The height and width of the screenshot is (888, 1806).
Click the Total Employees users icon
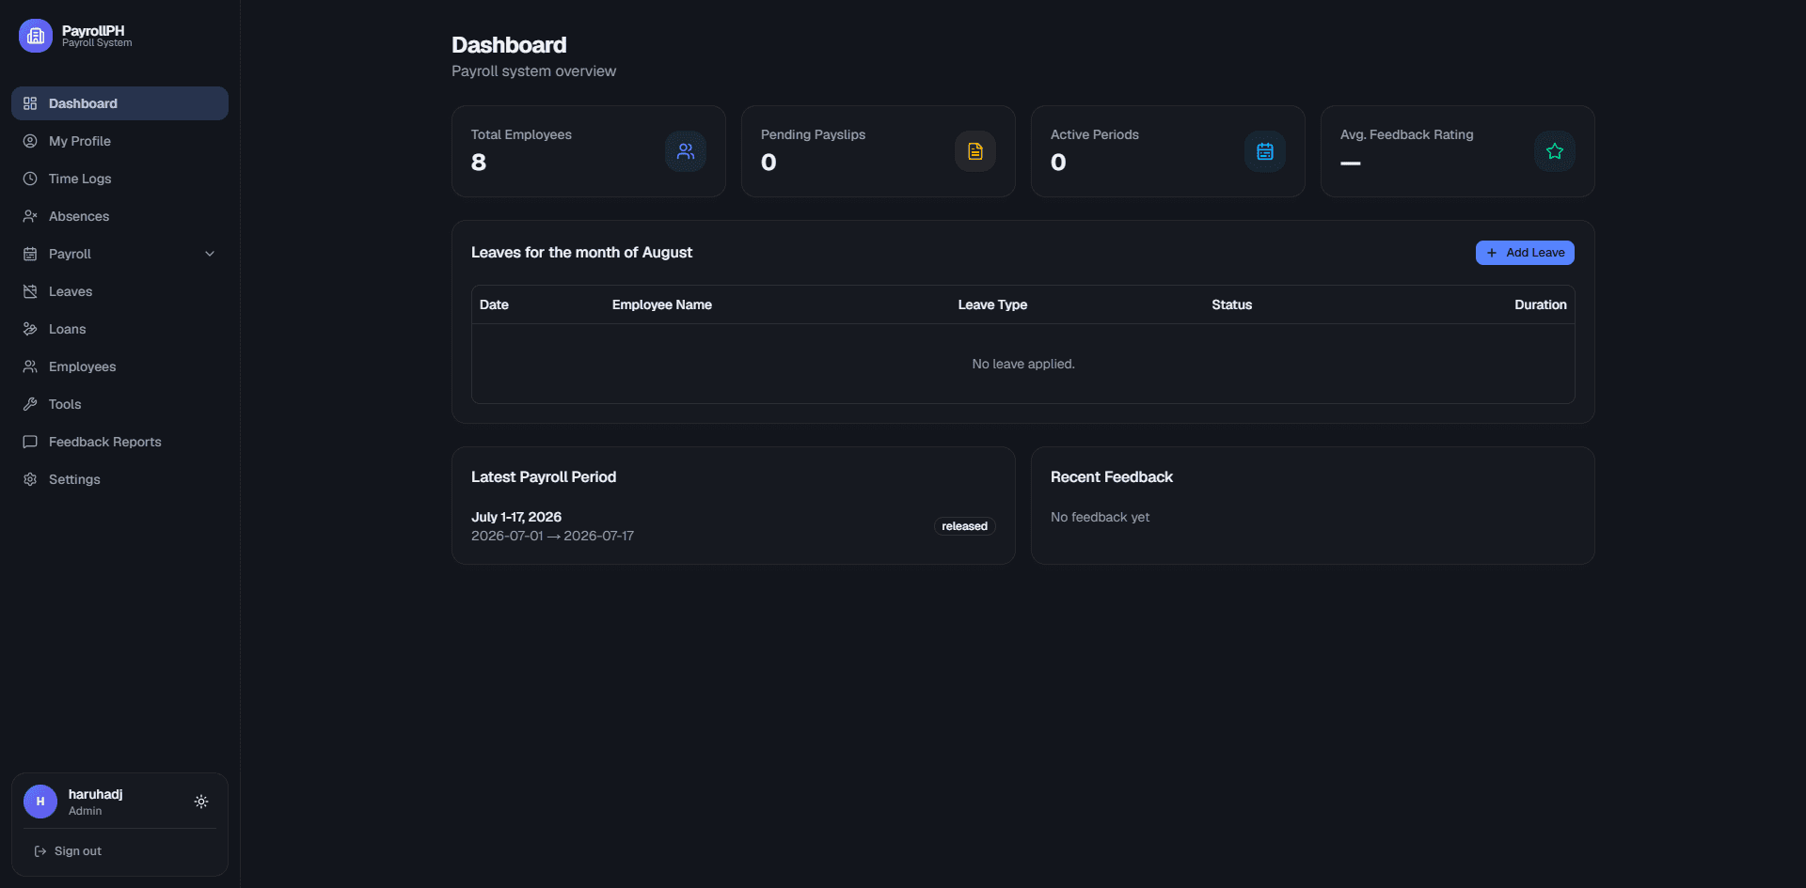(686, 151)
